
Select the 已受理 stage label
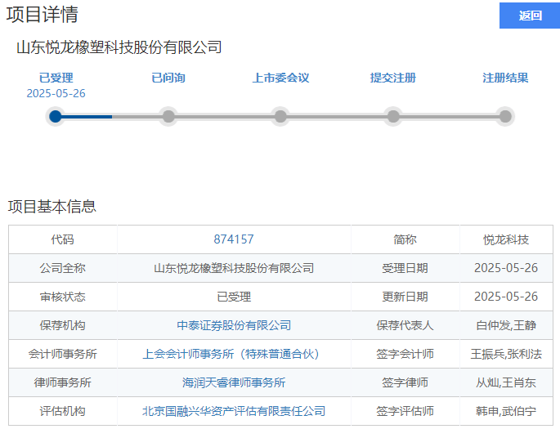pos(56,78)
